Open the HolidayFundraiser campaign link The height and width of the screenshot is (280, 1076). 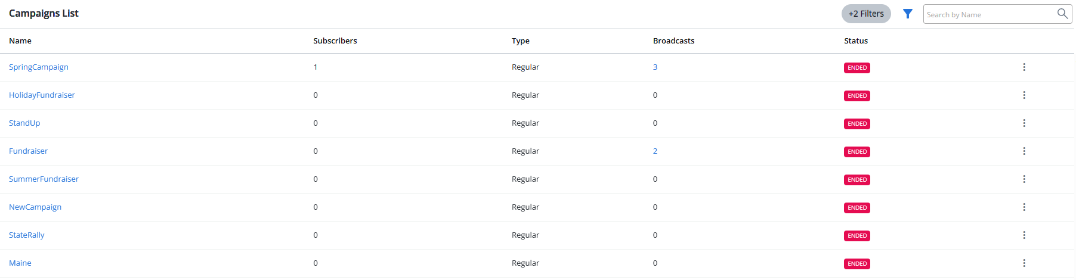click(42, 95)
